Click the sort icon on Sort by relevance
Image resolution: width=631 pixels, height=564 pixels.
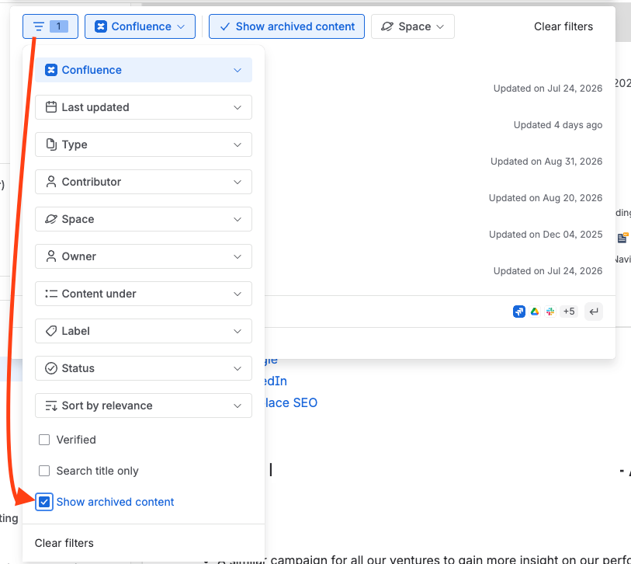click(51, 406)
